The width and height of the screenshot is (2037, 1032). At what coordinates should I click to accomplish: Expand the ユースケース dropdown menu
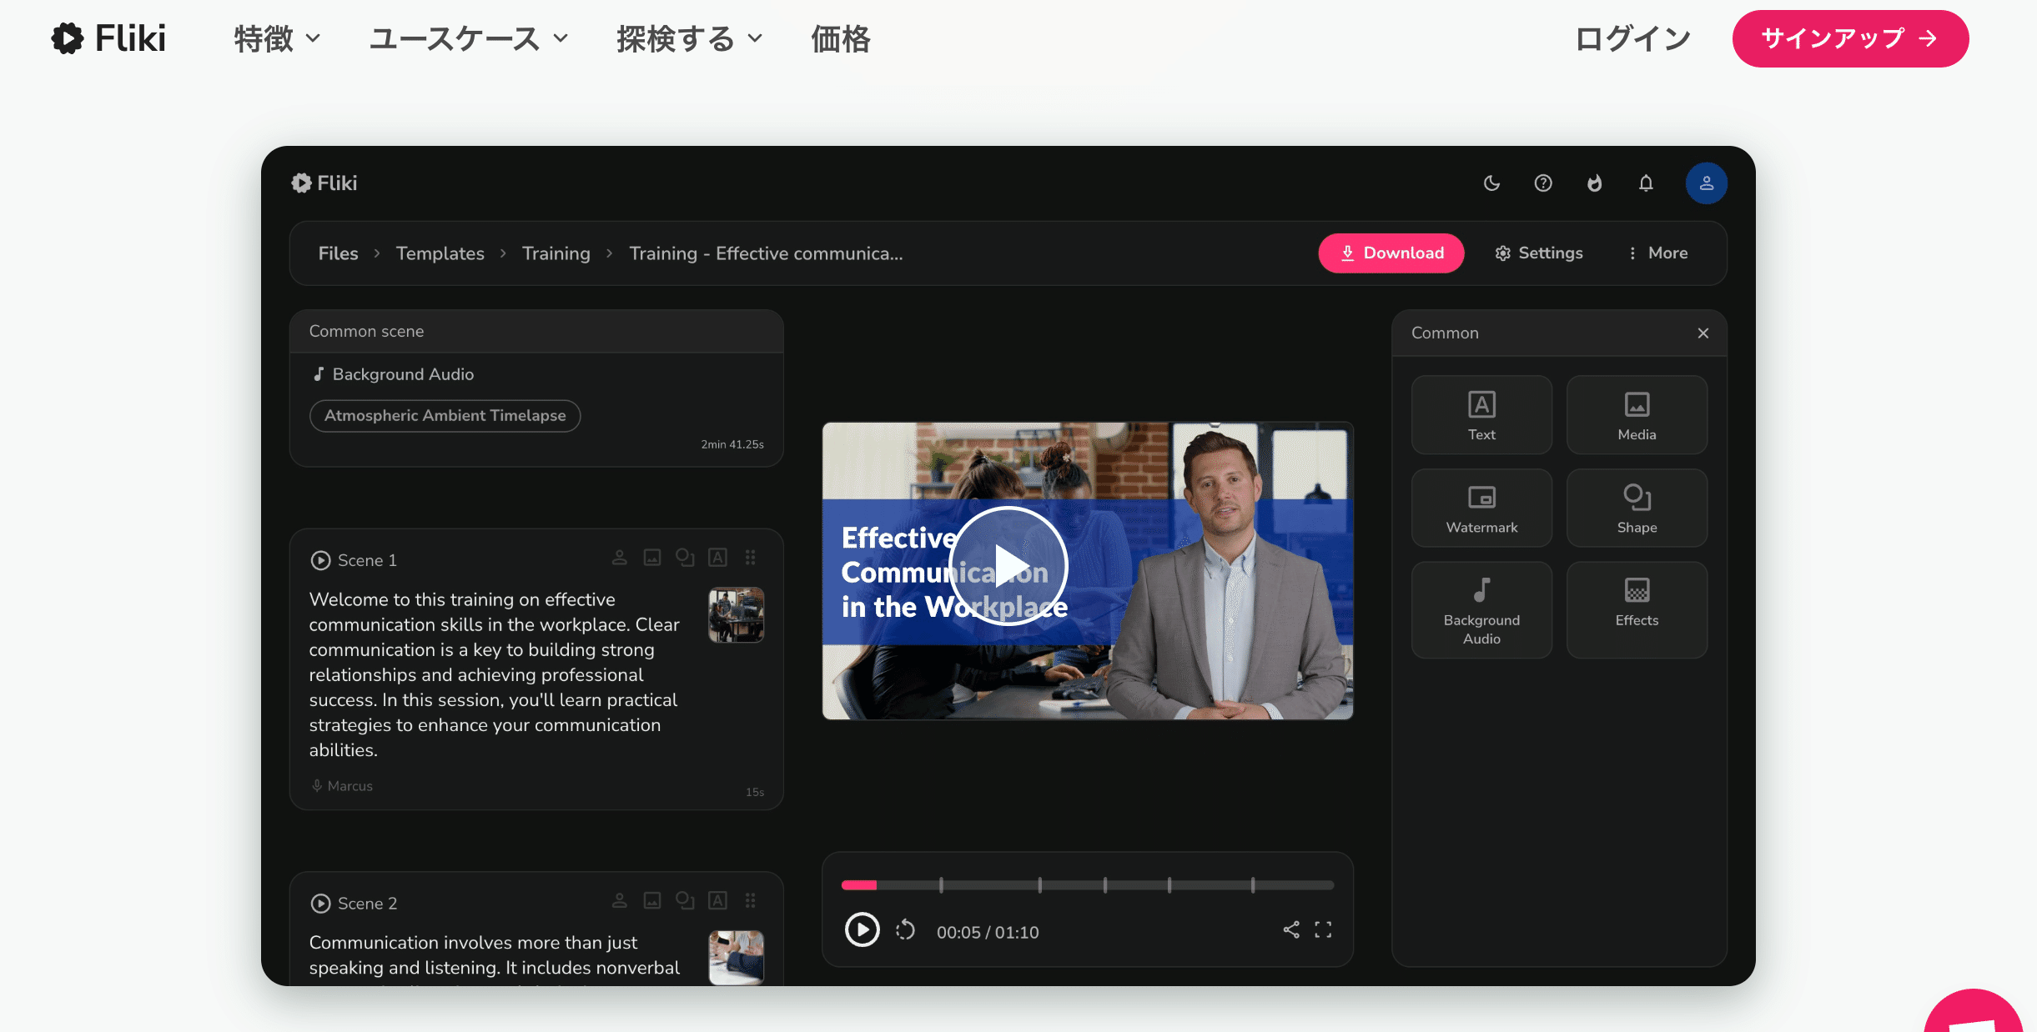[469, 38]
